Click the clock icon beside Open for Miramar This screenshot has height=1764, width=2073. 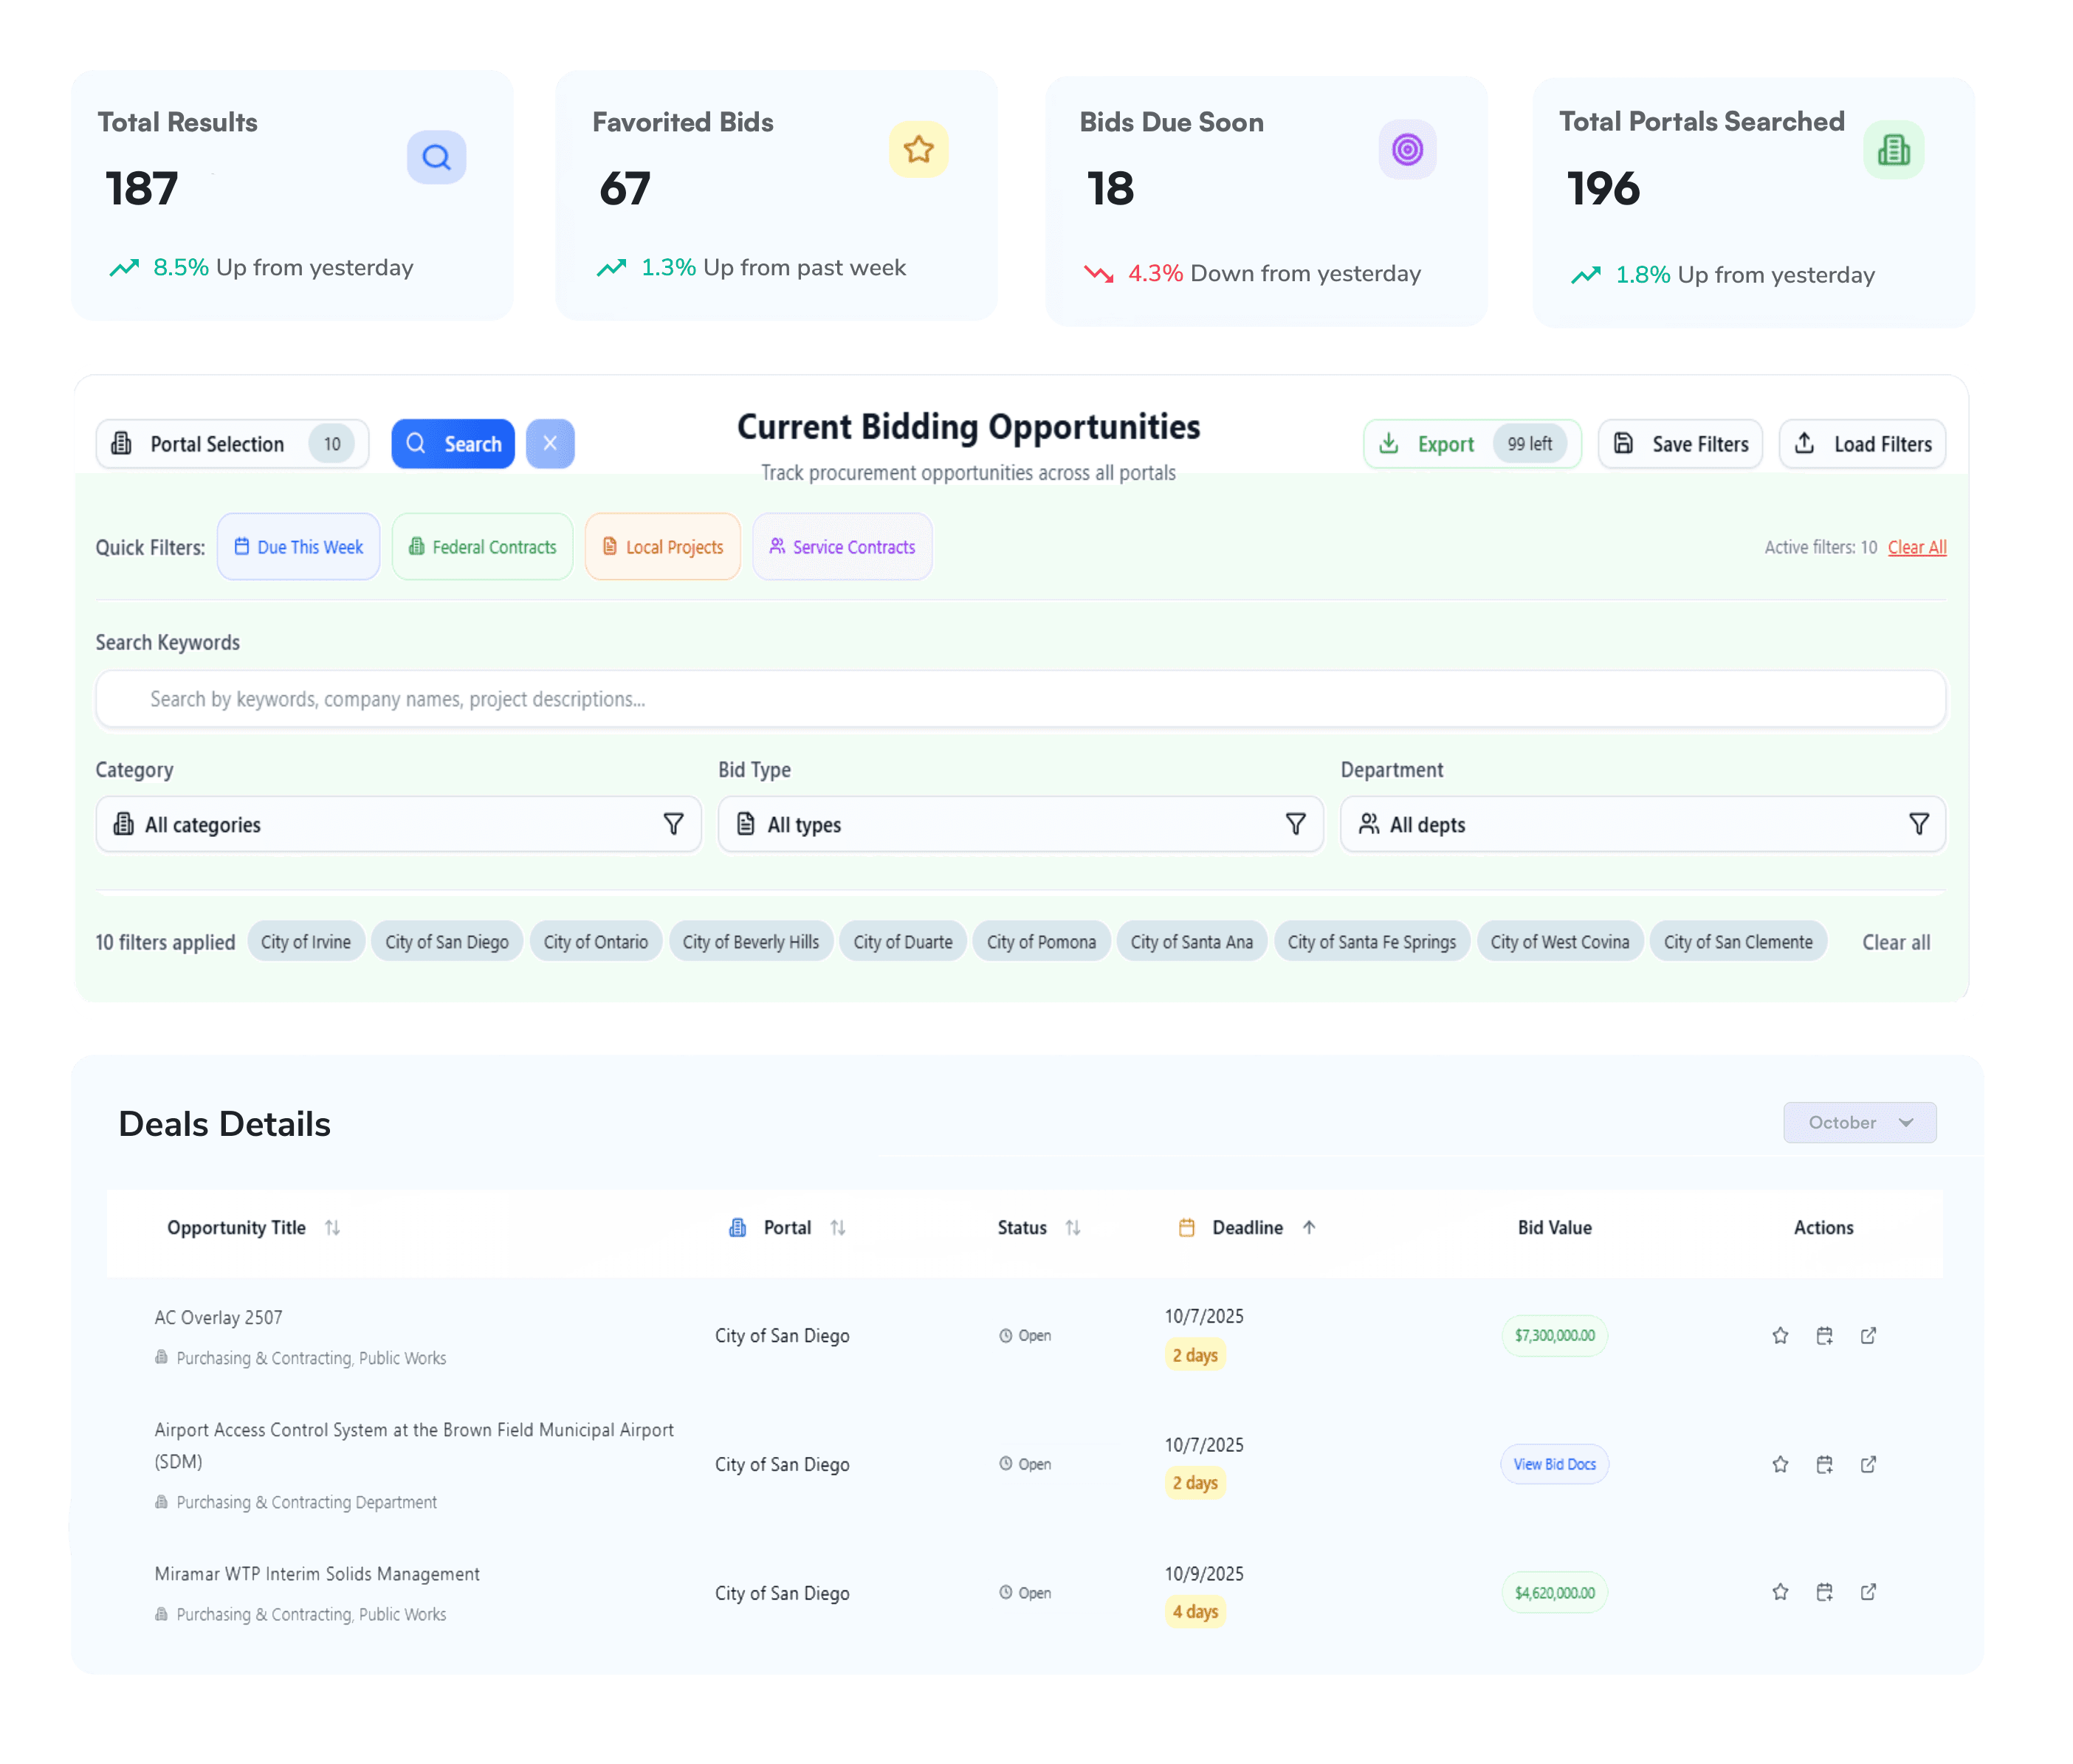[x=1005, y=1592]
